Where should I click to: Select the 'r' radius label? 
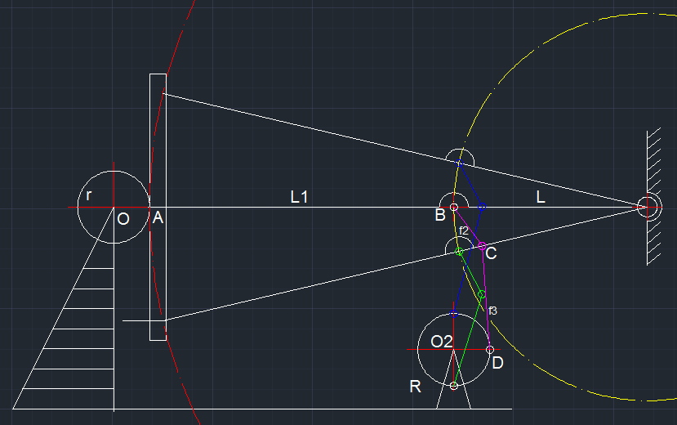click(x=88, y=195)
